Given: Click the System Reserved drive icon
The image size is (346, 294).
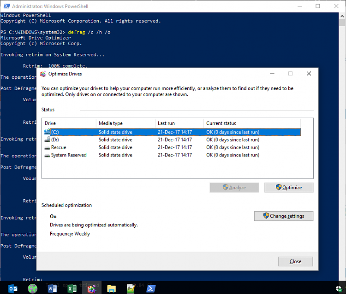Looking at the screenshot, I should tap(47, 156).
